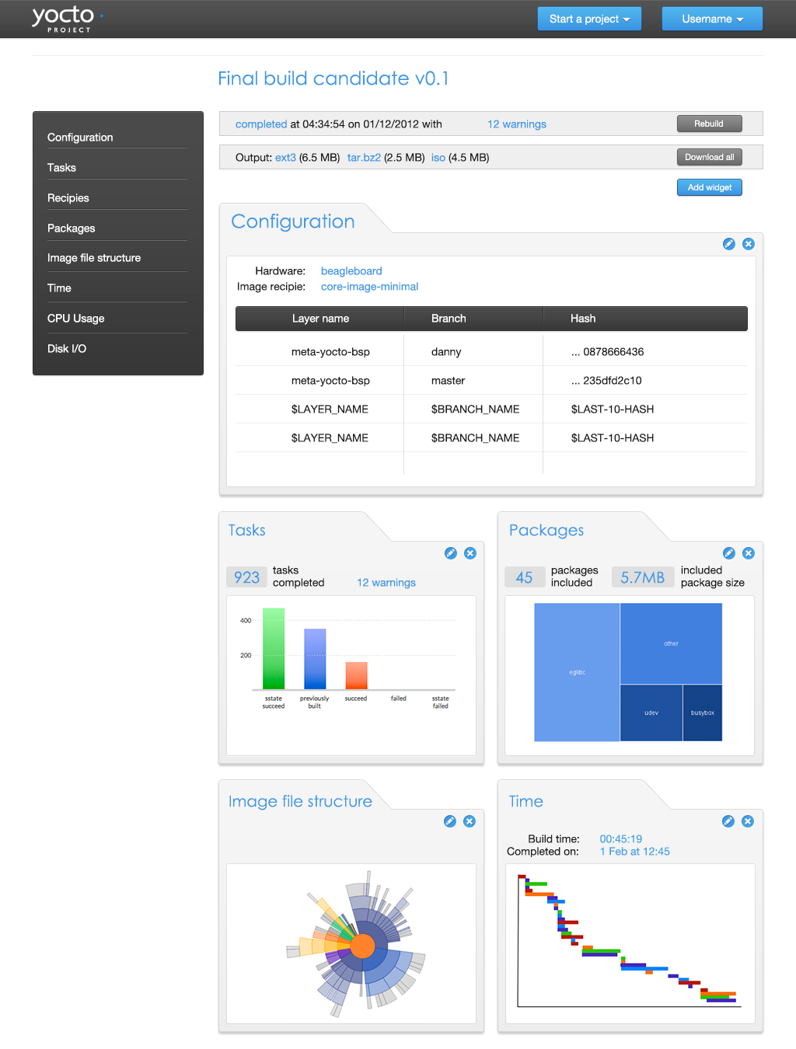The height and width of the screenshot is (1049, 796).
Task: Close the Image file structure widget
Action: (x=470, y=821)
